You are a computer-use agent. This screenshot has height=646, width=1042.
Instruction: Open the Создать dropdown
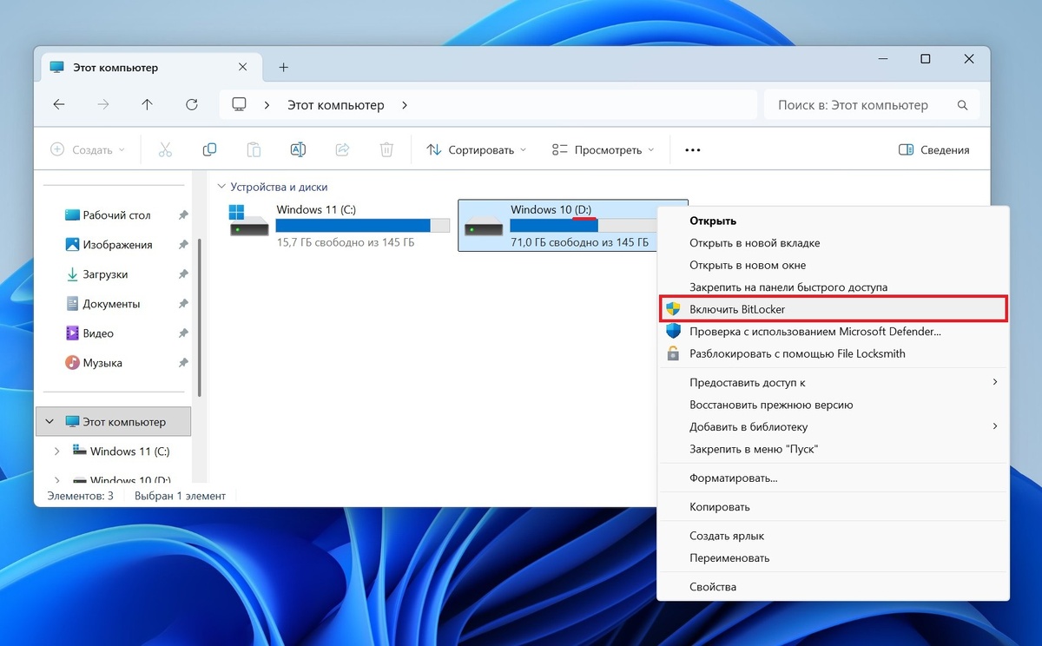tap(88, 149)
